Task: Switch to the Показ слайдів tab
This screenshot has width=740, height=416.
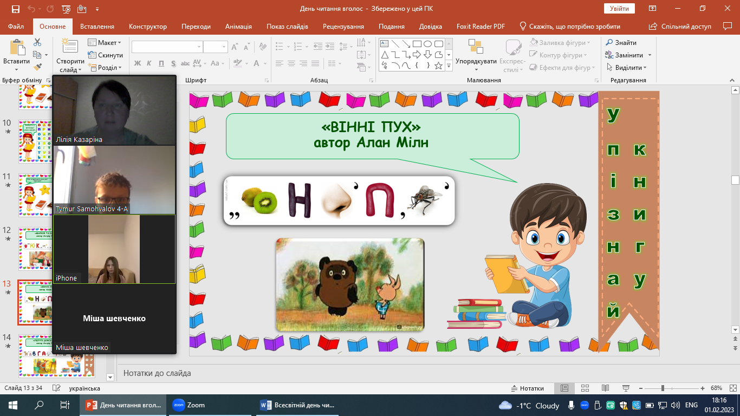Action: (x=287, y=26)
